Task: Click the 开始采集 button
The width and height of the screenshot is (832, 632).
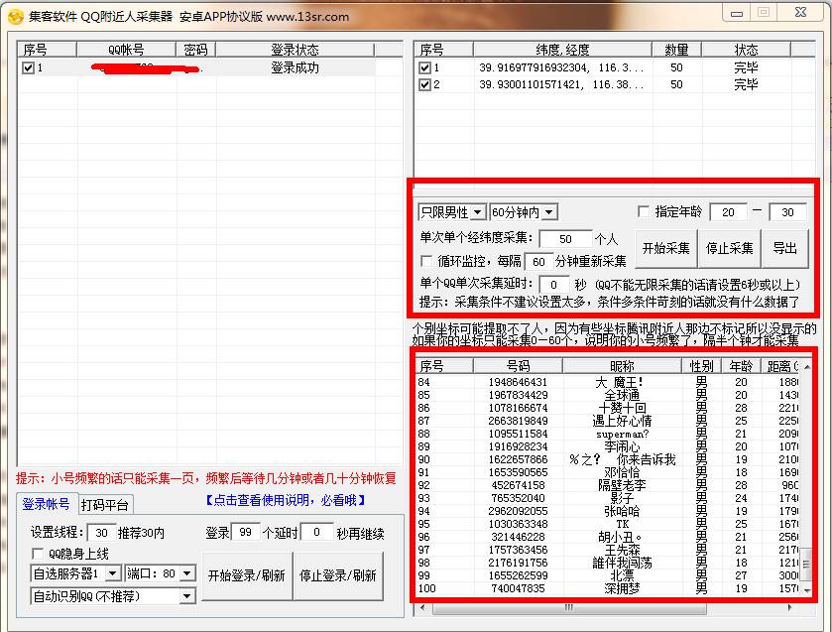Action: (666, 248)
